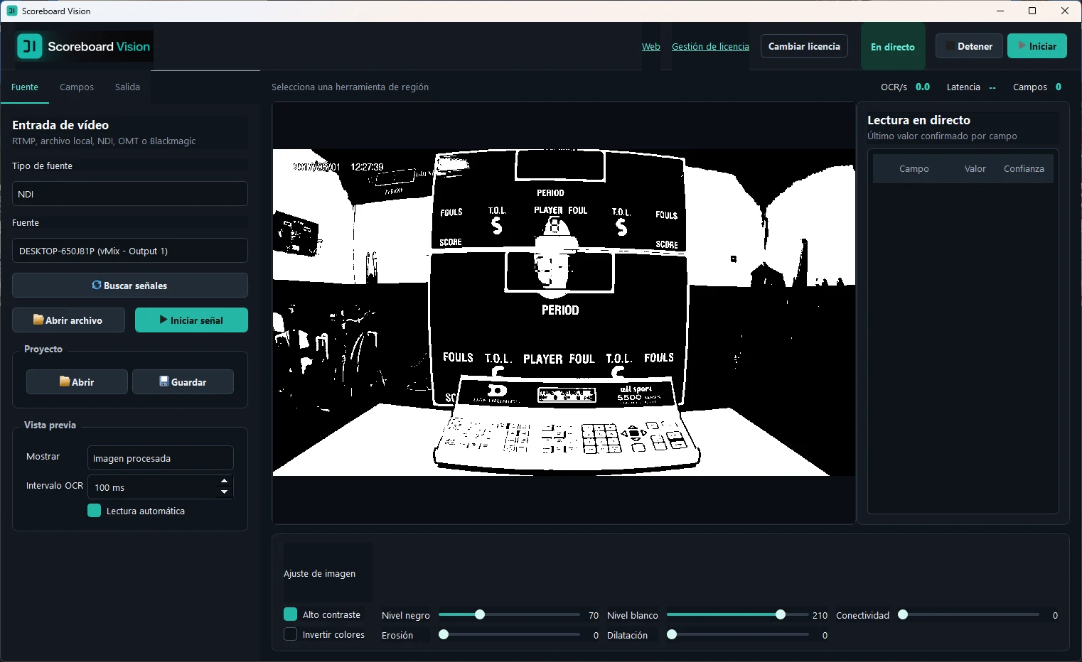Image resolution: width=1082 pixels, height=662 pixels.
Task: Click the play icon on top Iniciar
Action: tap(1022, 45)
